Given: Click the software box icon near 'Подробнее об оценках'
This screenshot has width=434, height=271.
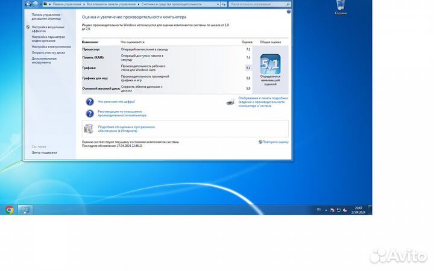Looking at the screenshot, I should click(x=89, y=129).
